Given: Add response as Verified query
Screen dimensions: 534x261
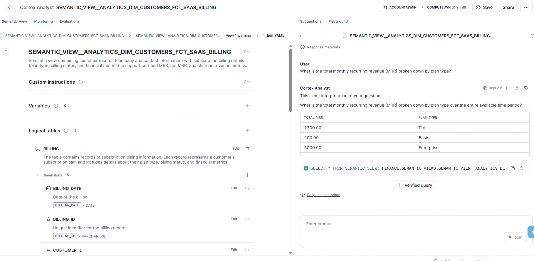Looking at the screenshot, I should pyautogui.click(x=414, y=185).
